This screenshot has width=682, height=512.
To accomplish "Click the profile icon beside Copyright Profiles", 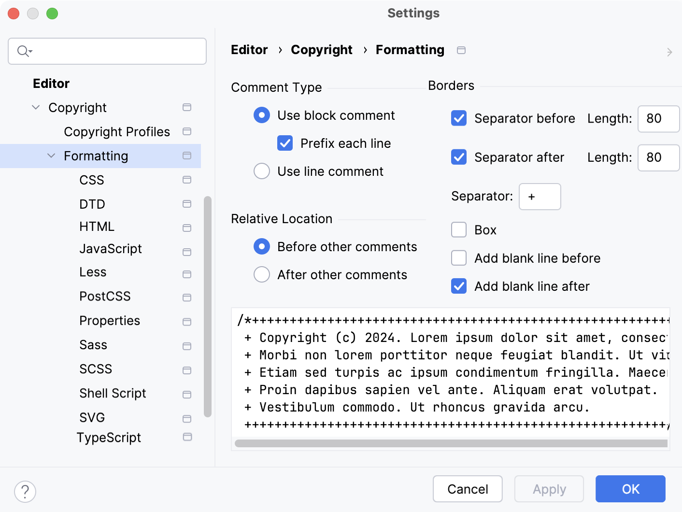I will coord(187,131).
